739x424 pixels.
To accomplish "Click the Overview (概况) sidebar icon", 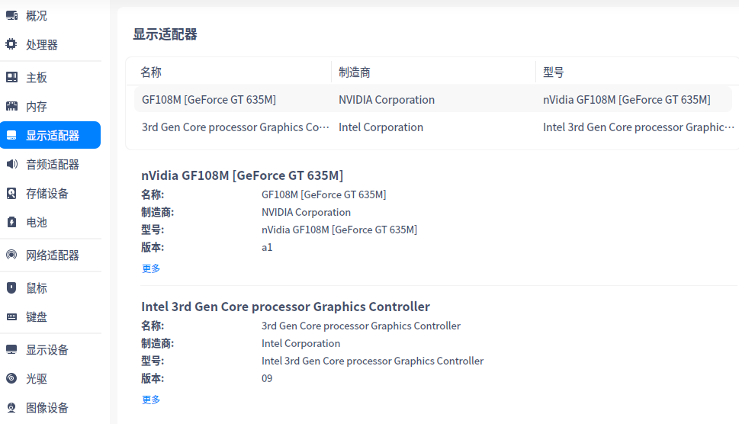I will tap(11, 16).
